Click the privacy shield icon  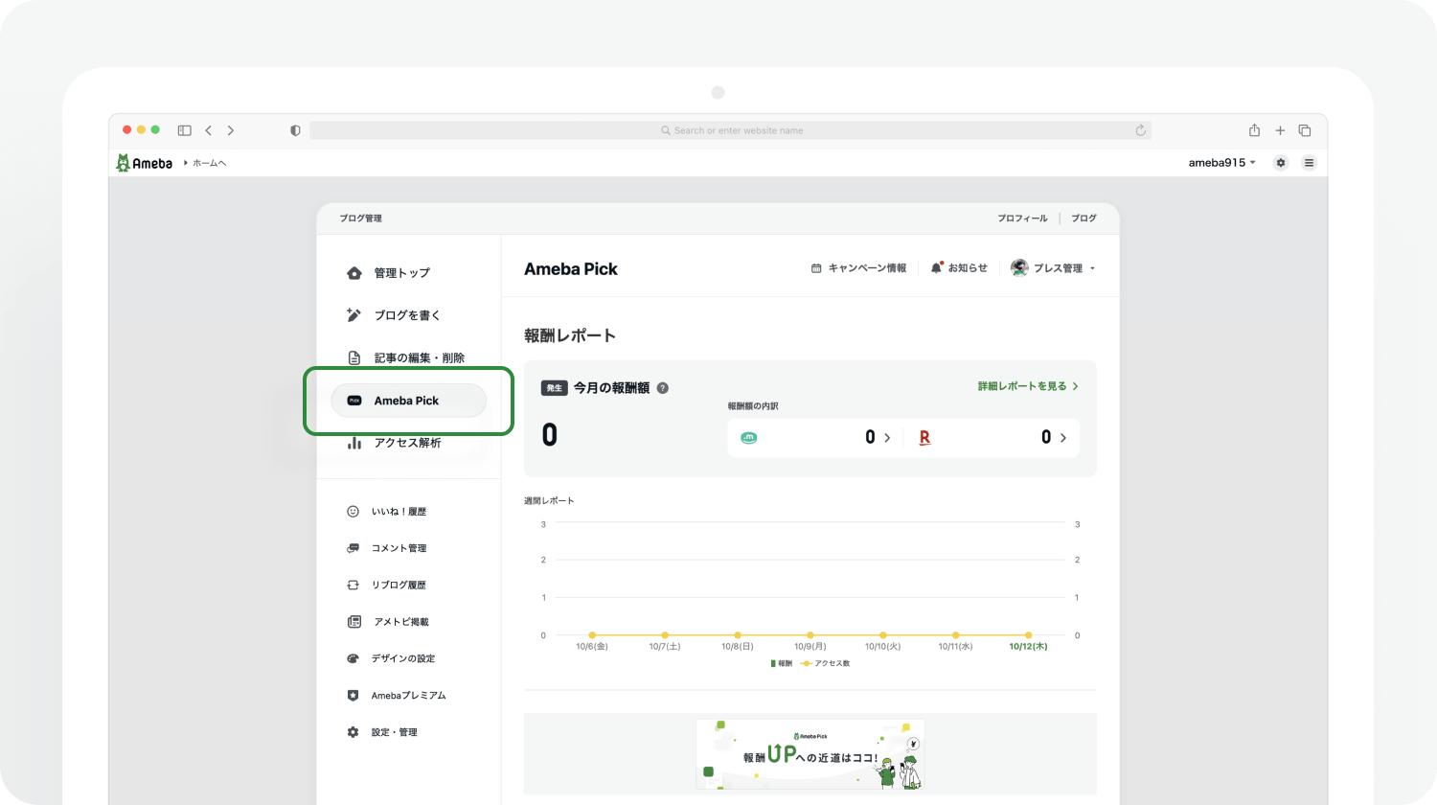pyautogui.click(x=295, y=130)
